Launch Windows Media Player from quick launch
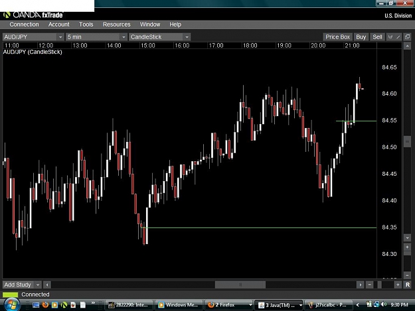Image resolution: width=415 pixels, height=311 pixels. 54,305
